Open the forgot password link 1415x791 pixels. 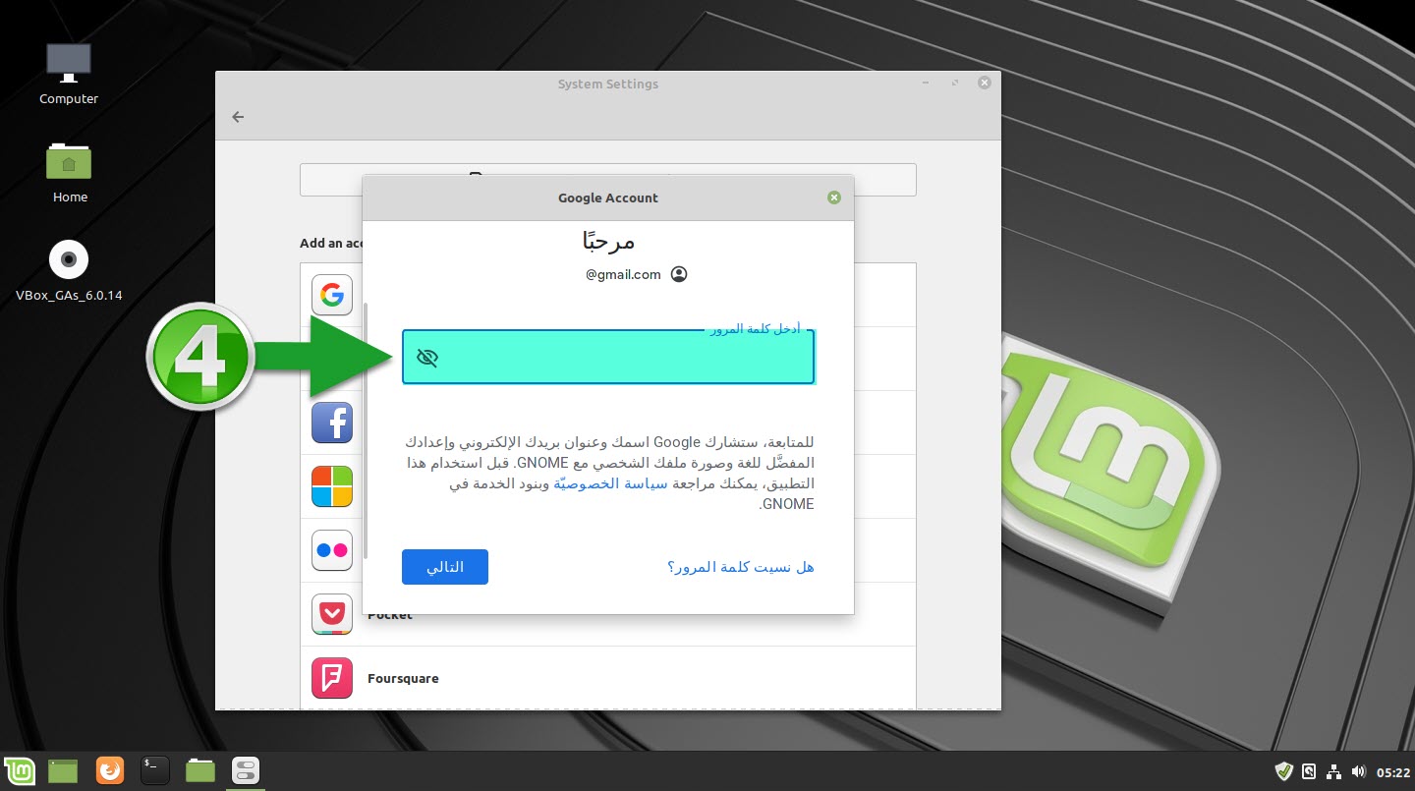click(741, 567)
